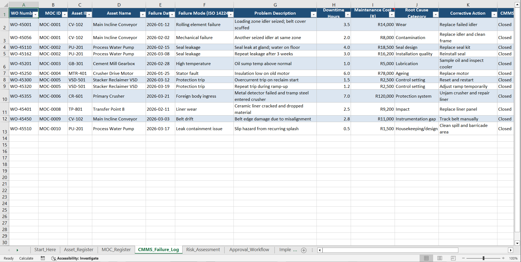Open the Downtime Hours filter dropdown
This screenshot has width=521, height=262.
point(347,14)
